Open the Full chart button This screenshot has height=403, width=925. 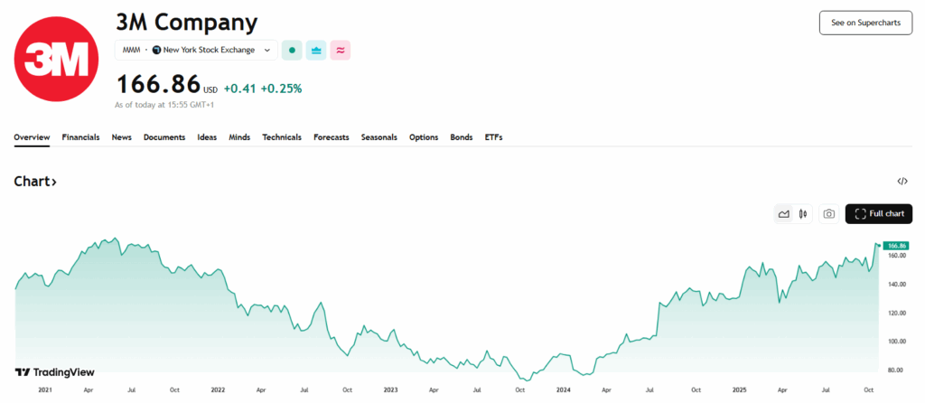tap(879, 213)
